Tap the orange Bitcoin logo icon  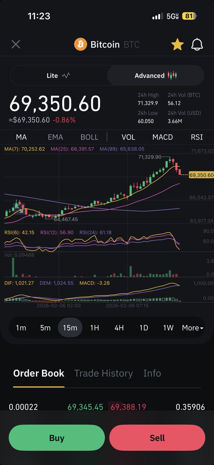click(x=81, y=45)
